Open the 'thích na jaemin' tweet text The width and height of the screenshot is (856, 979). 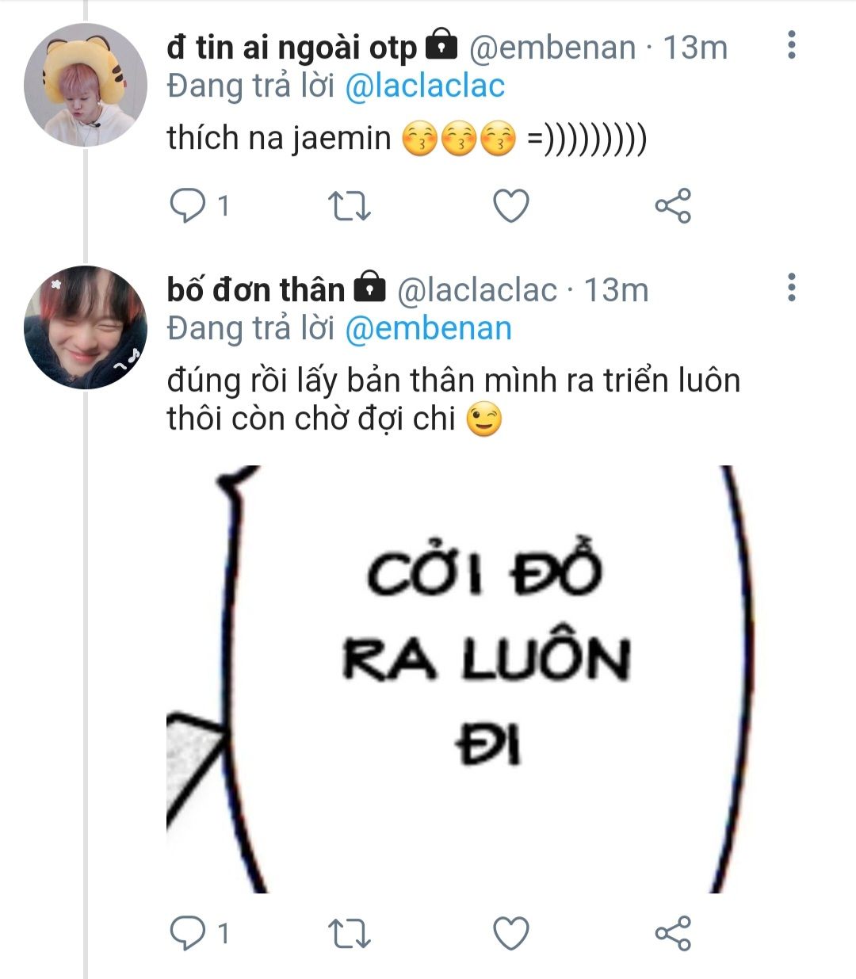pyautogui.click(x=278, y=139)
